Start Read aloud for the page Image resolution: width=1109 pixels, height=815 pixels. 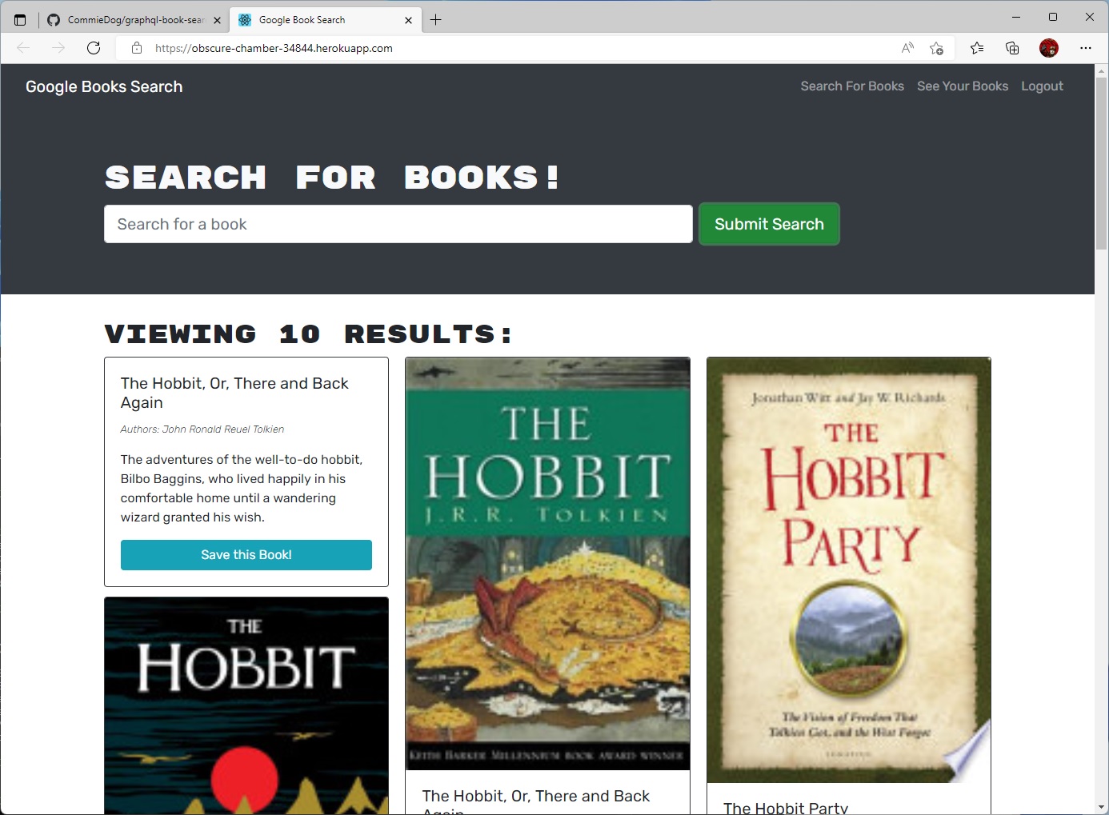click(x=907, y=48)
